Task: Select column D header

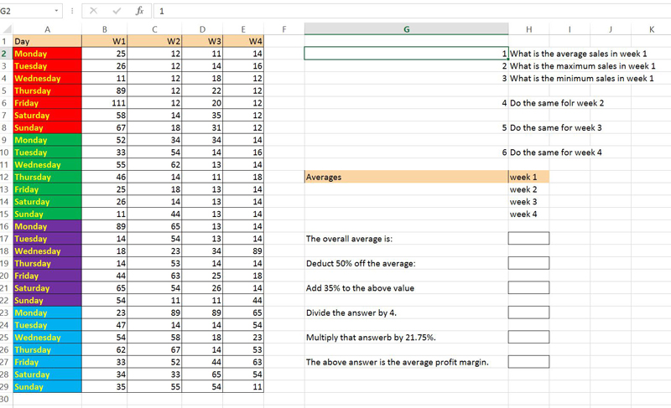Action: 202,29
